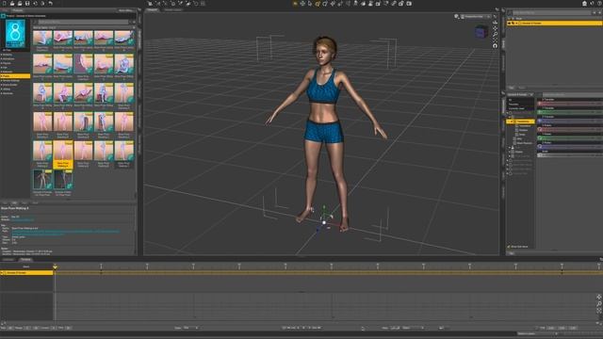Click the New scene icon
This screenshot has height=339, width=603.
coord(4,4)
